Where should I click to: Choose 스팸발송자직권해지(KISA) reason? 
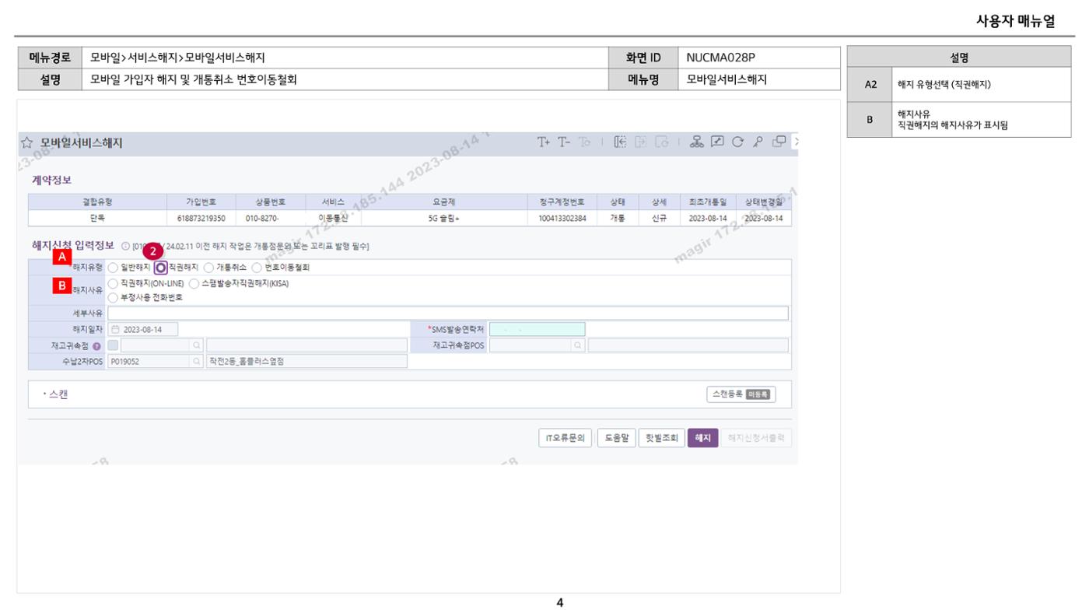[x=194, y=284]
